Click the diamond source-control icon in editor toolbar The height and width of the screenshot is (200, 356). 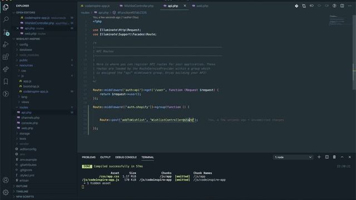296,6
